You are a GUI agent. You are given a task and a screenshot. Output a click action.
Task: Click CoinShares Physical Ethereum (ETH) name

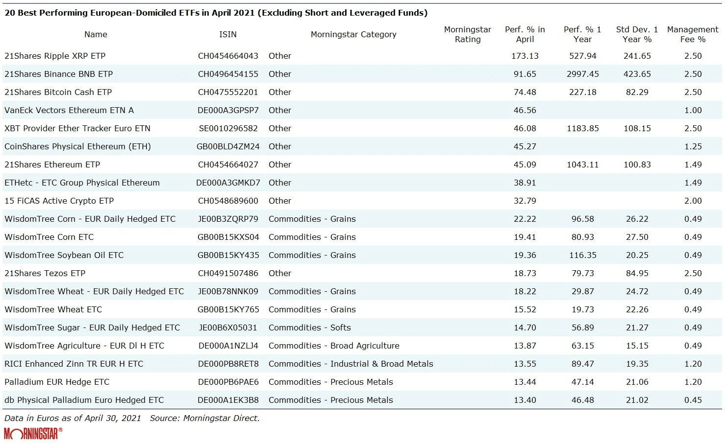click(x=77, y=146)
